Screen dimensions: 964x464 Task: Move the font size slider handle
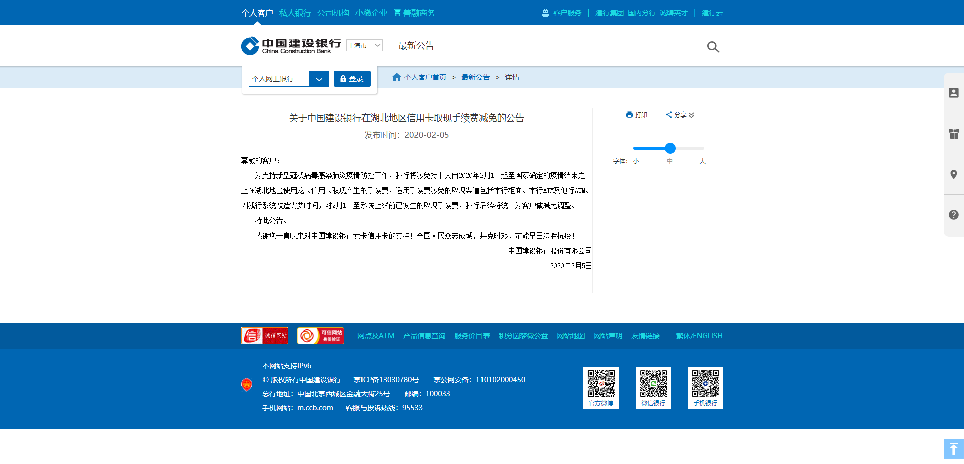tap(670, 148)
